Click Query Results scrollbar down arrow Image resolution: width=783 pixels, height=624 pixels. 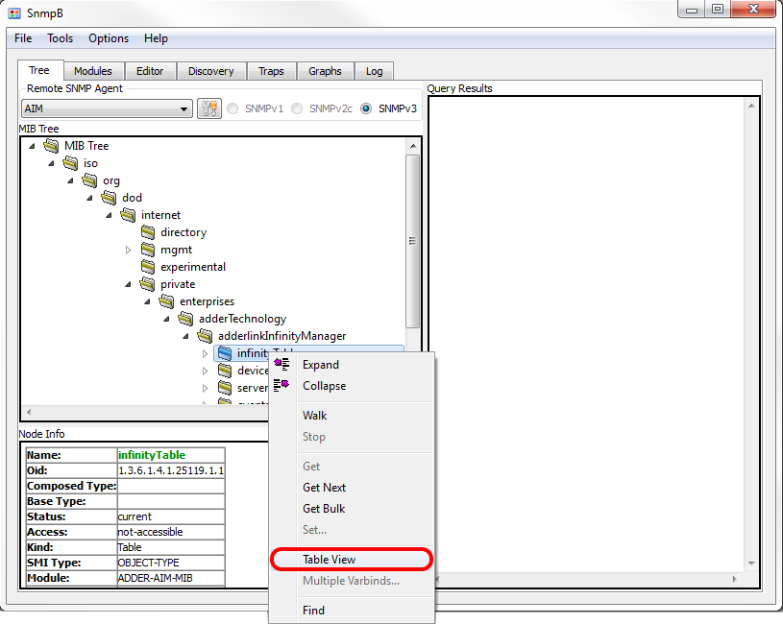[751, 564]
